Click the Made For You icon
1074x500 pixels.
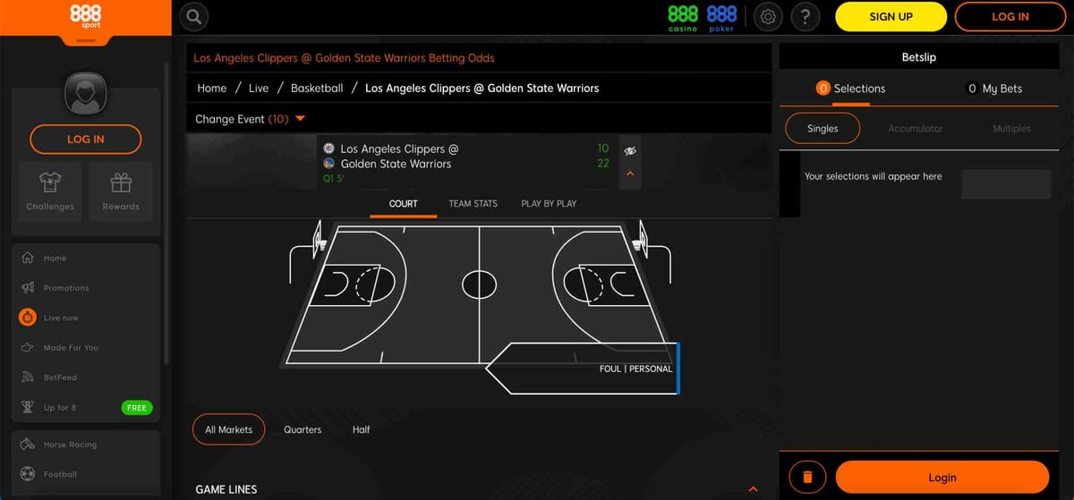click(27, 347)
